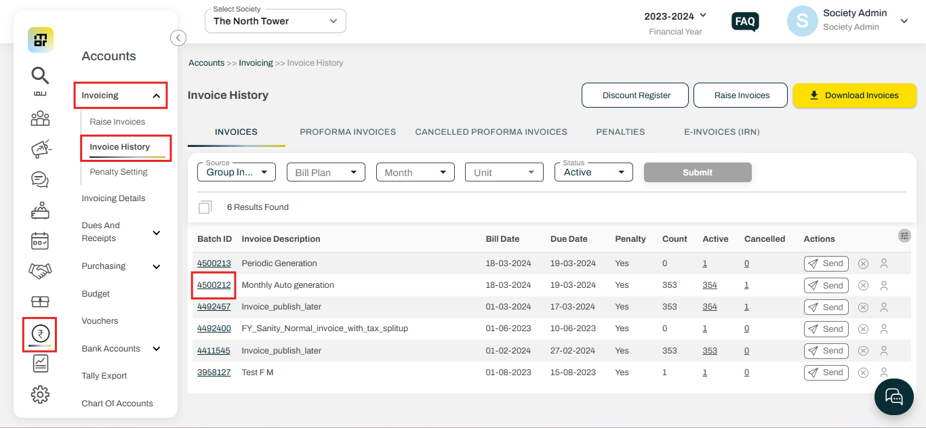Image resolution: width=926 pixels, height=428 pixels.
Task: Collapse the Invoicing section in Accounts menu
Action: pyautogui.click(x=120, y=95)
